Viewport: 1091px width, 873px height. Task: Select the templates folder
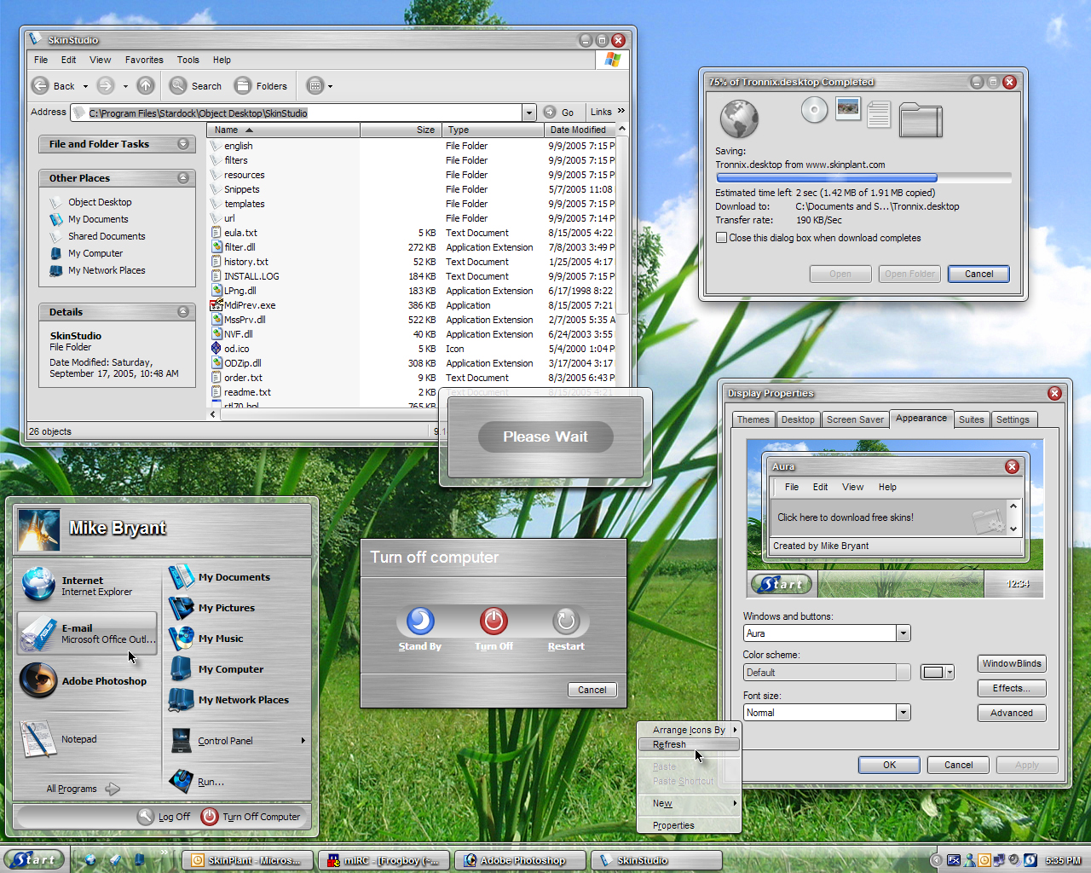[x=244, y=204]
